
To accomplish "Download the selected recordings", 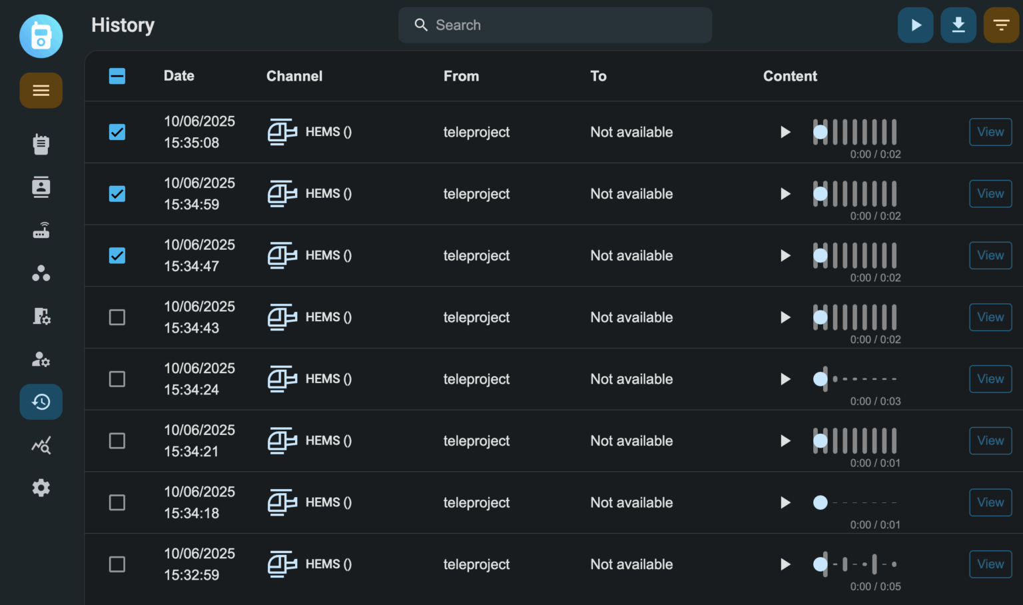I will tap(958, 25).
